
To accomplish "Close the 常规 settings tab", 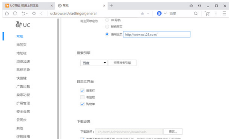I will pyautogui.click(x=104, y=6).
